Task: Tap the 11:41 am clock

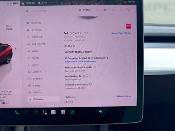Action: pos(31,3)
